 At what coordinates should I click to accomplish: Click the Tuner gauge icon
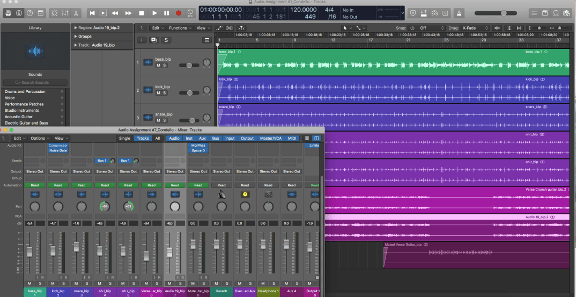pyautogui.click(x=434, y=13)
